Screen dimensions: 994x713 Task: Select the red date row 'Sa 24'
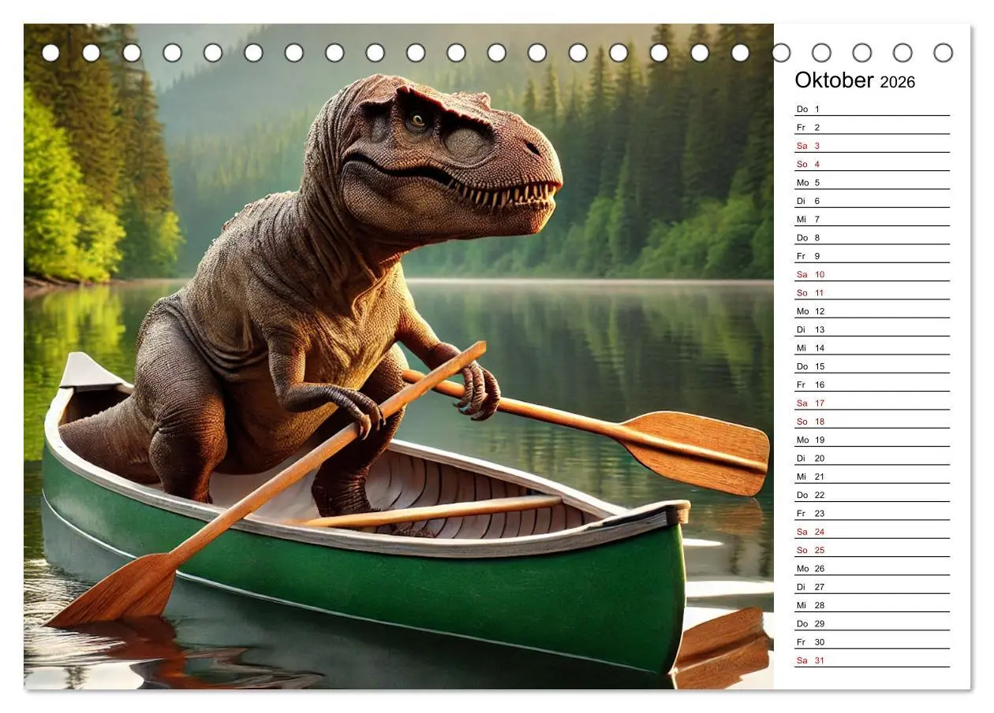[x=872, y=532]
